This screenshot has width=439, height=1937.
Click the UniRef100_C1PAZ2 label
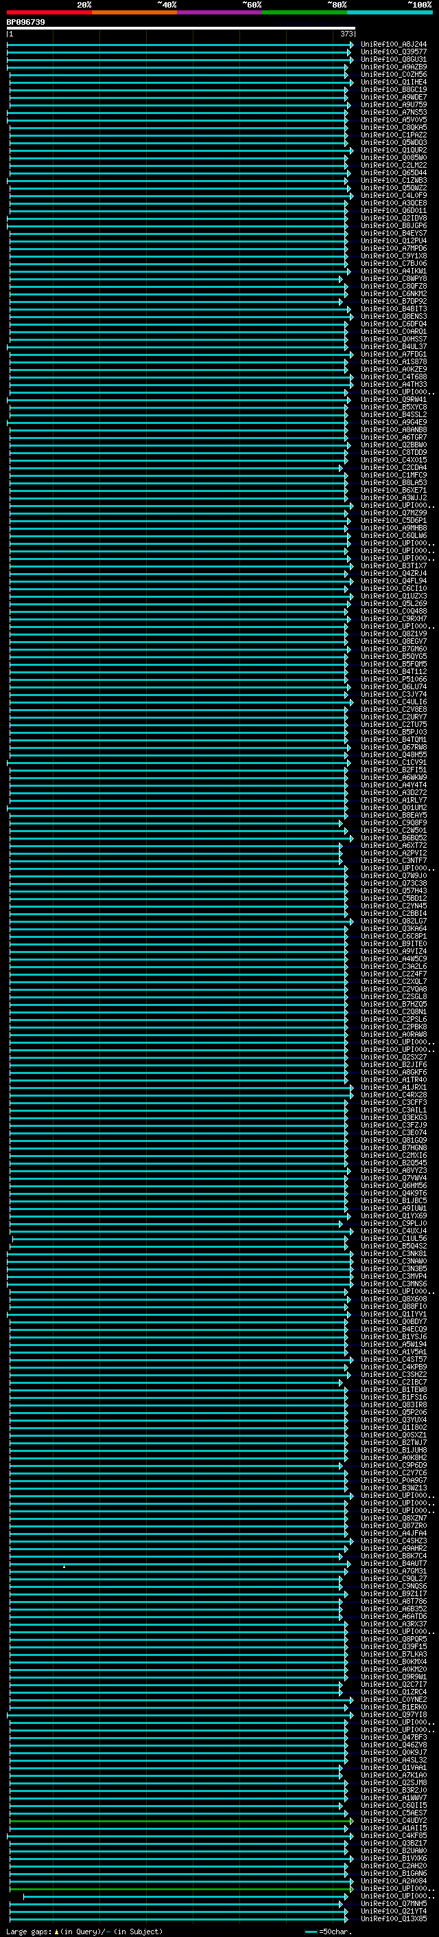point(394,135)
